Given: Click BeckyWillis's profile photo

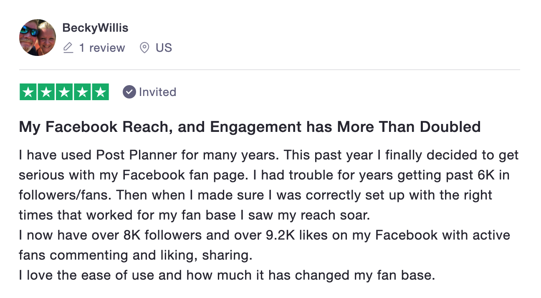Looking at the screenshot, I should [x=38, y=38].
